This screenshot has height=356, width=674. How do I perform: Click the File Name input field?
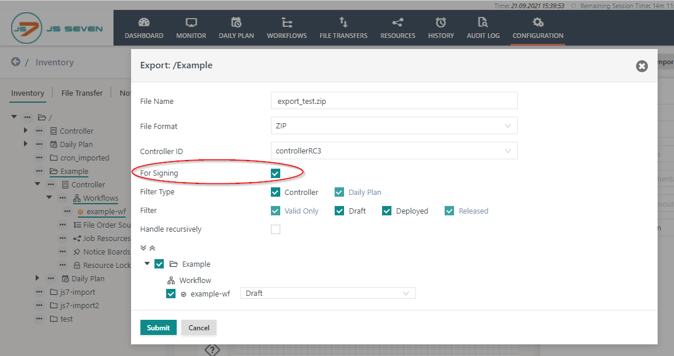tap(394, 101)
